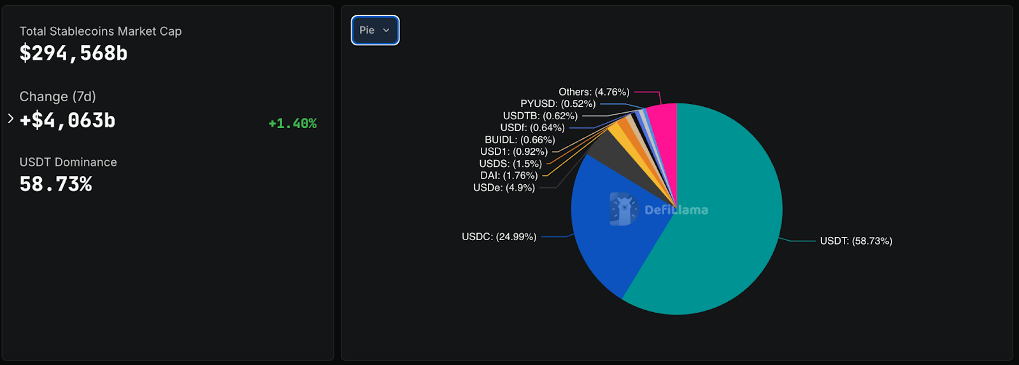
Task: Open the Pie chart type dropdown
Action: (x=375, y=30)
